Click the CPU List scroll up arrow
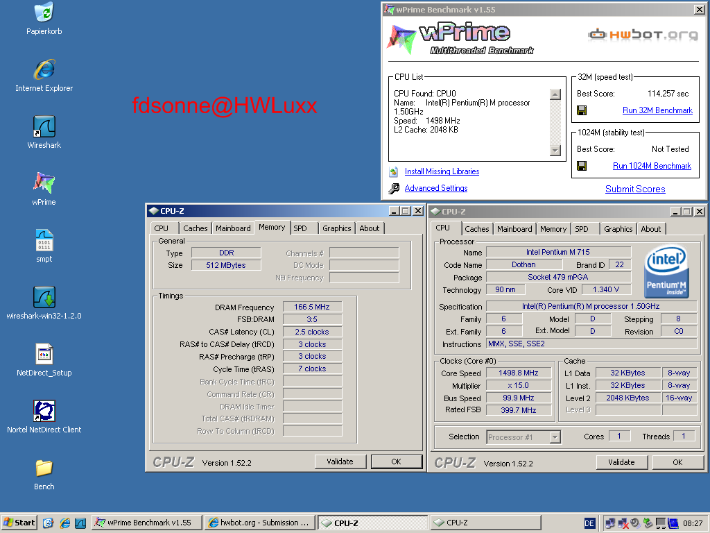 coord(555,94)
